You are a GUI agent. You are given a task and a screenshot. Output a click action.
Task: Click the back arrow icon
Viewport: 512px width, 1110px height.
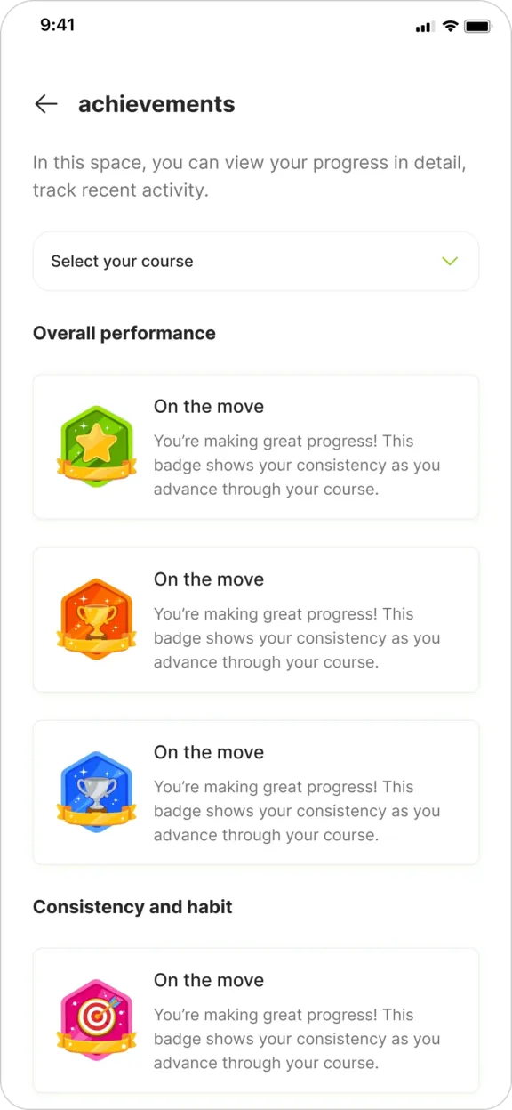[x=45, y=104]
